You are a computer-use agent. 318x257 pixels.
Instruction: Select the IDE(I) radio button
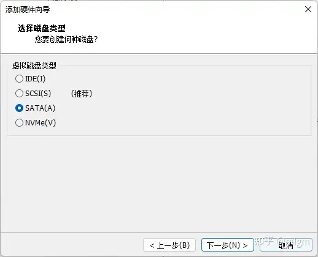pyautogui.click(x=19, y=79)
